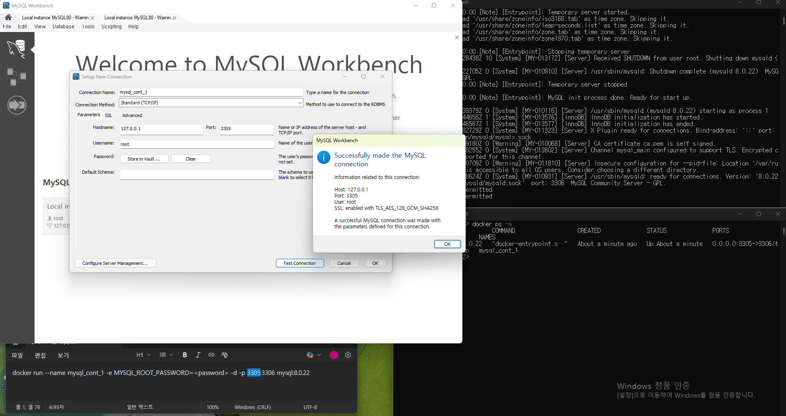Open the 편집 menu in Notepad
The height and width of the screenshot is (416, 786).
coord(40,355)
